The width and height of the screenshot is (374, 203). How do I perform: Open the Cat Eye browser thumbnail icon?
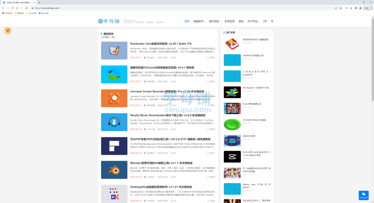click(114, 74)
